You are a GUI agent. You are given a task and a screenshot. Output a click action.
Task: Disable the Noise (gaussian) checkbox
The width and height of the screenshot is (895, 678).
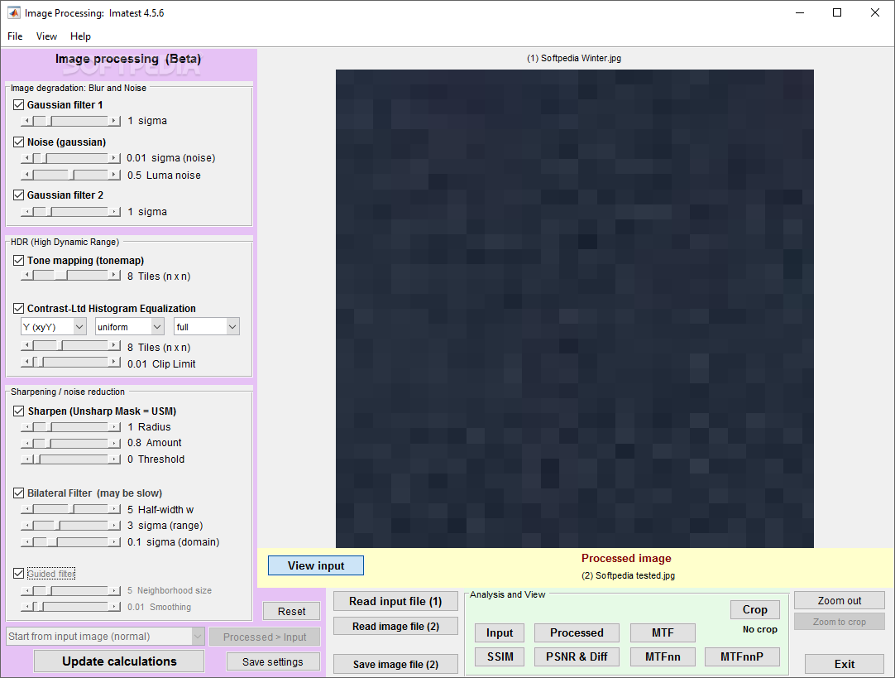tap(19, 142)
